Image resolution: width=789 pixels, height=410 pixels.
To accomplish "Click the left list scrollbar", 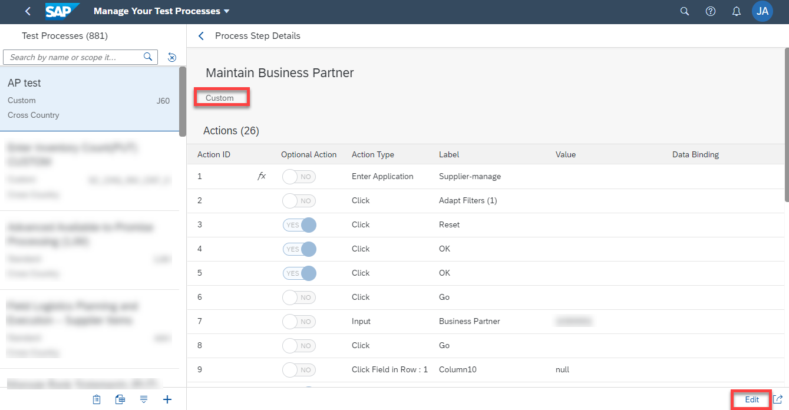I will pos(183,101).
